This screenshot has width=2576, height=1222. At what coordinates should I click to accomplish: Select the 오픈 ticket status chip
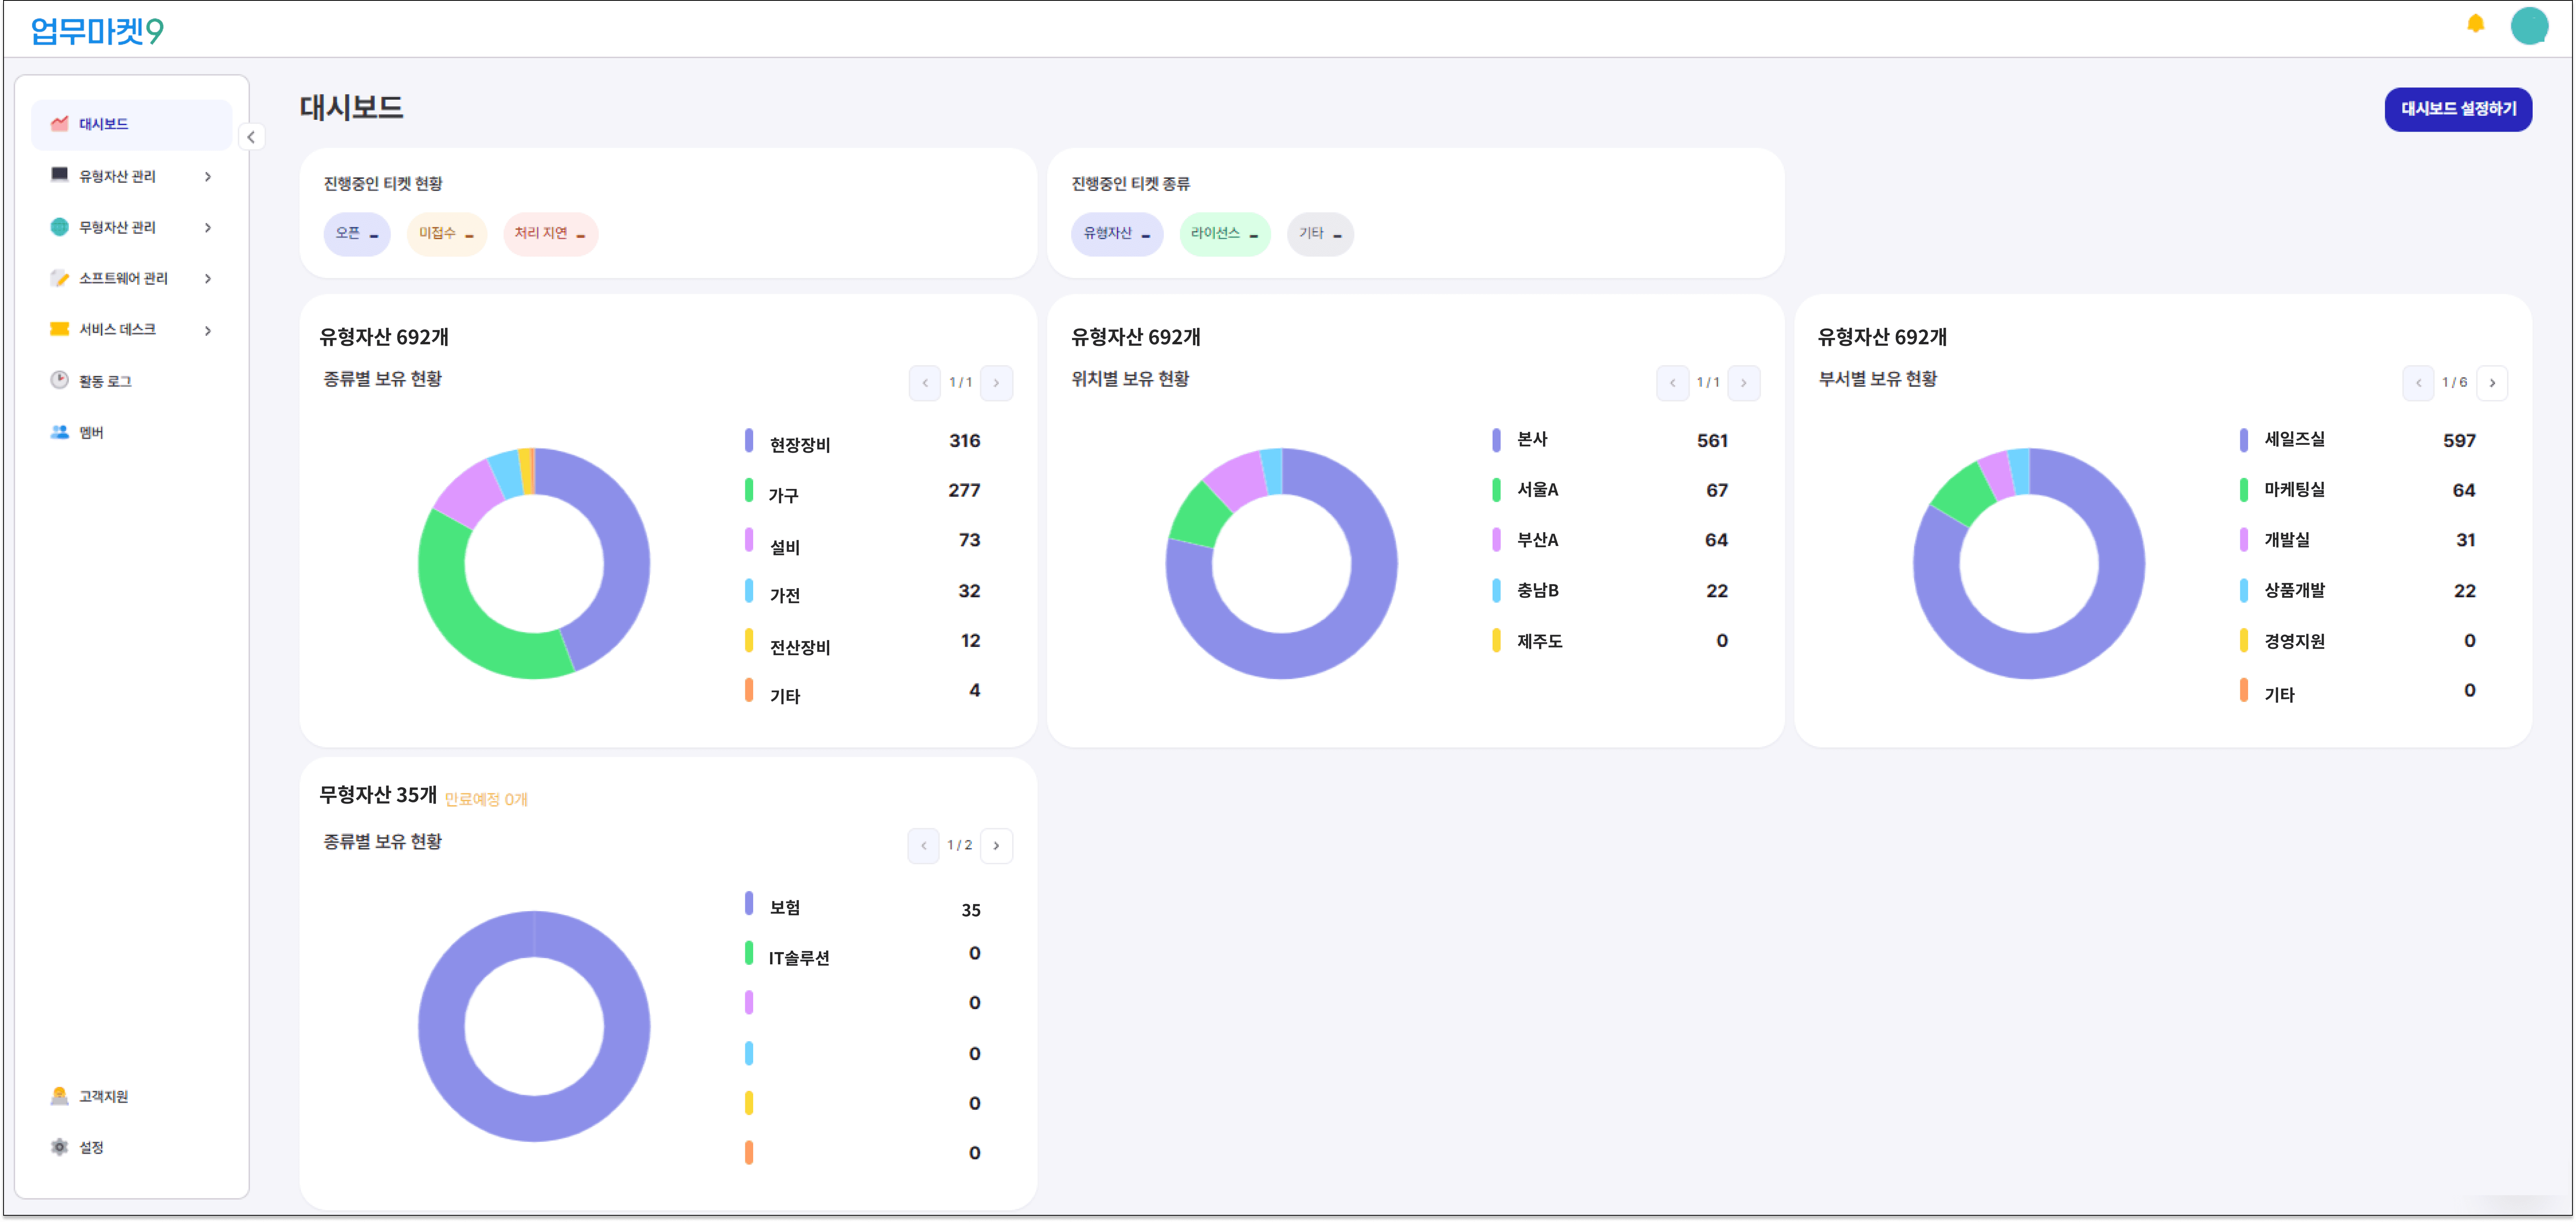point(357,234)
